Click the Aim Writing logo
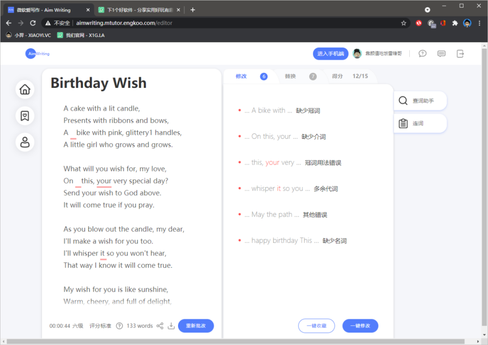 pos(38,53)
